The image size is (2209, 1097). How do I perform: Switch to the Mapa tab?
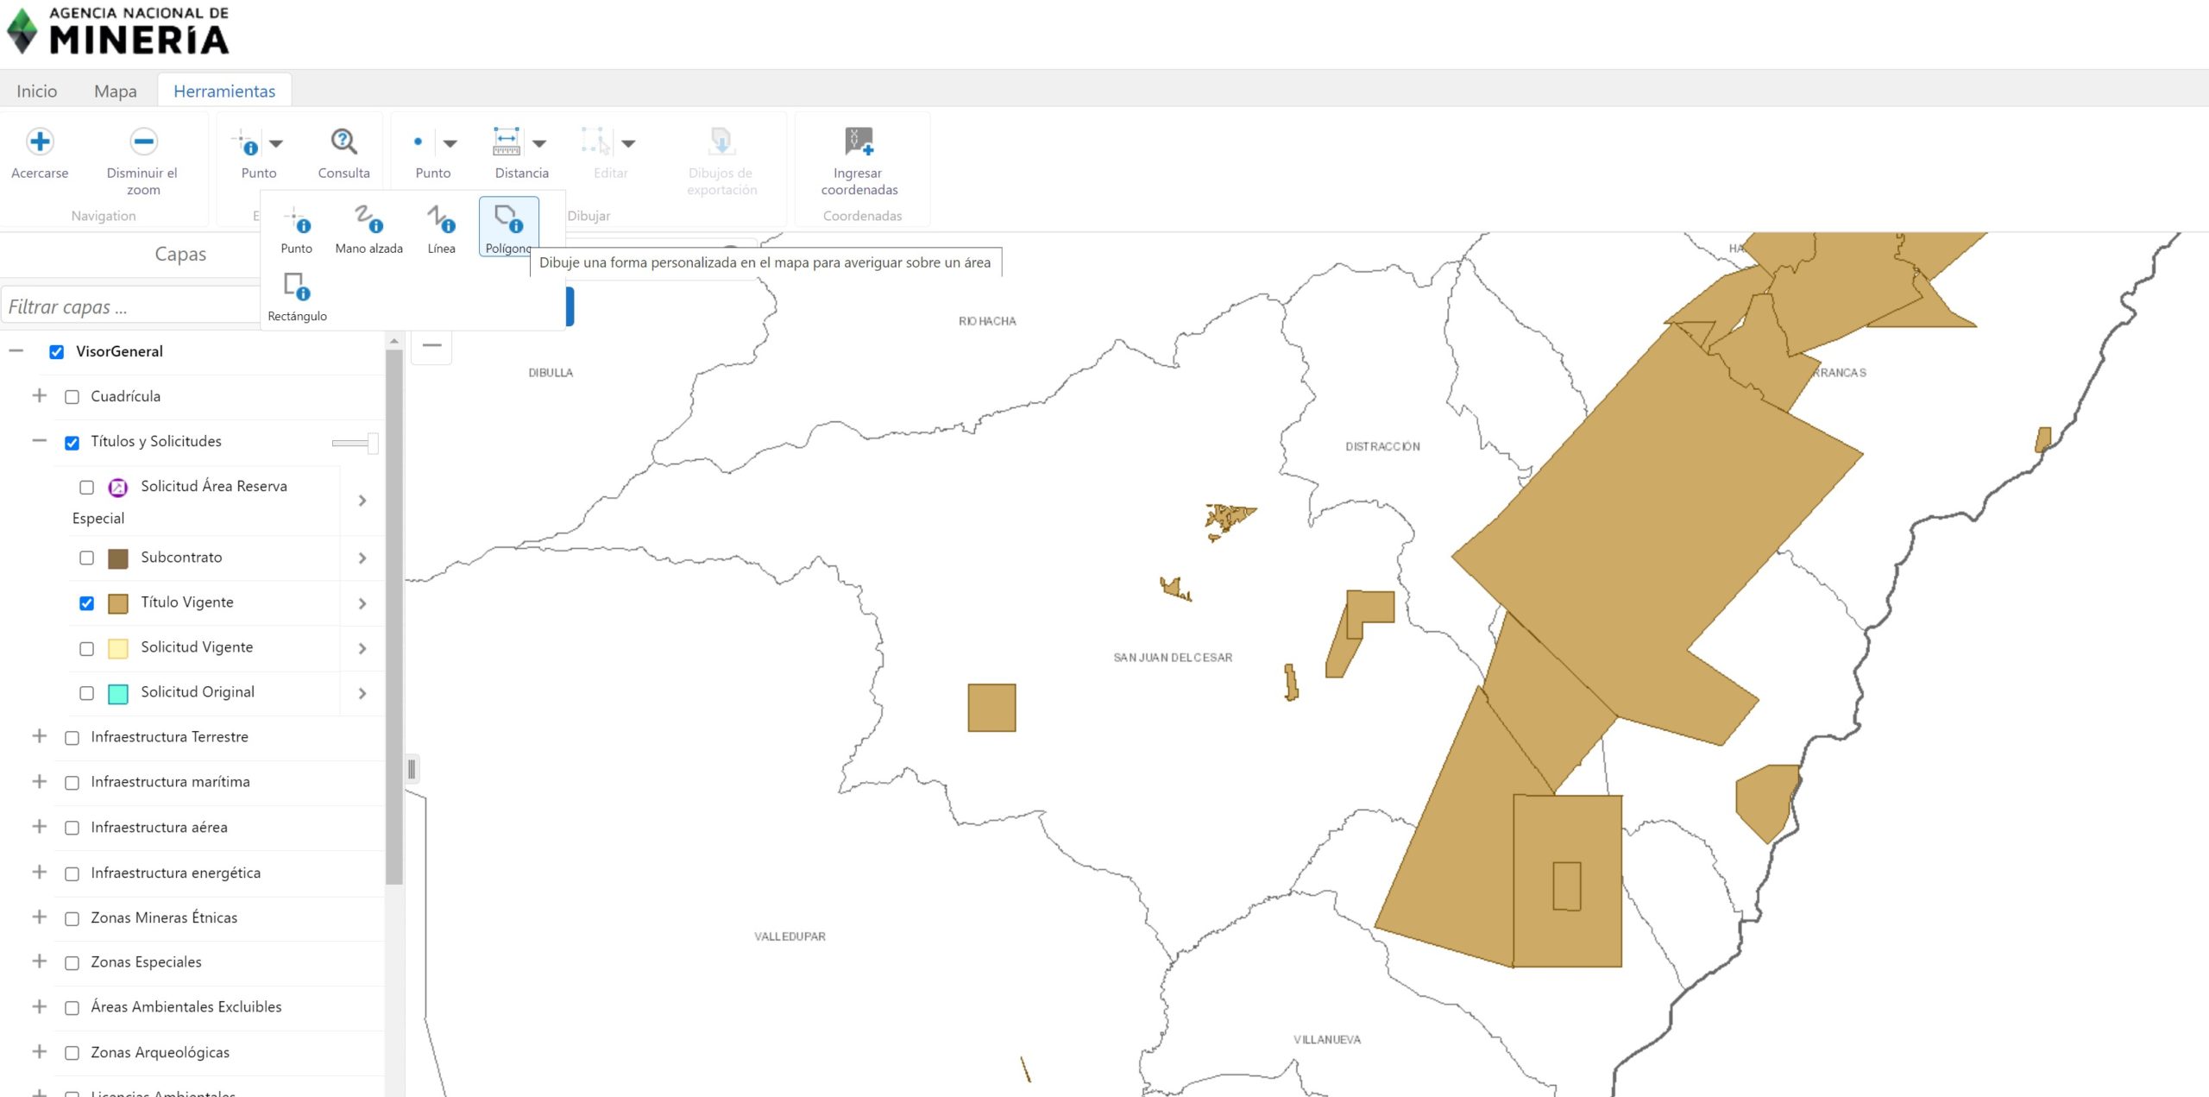(x=115, y=91)
